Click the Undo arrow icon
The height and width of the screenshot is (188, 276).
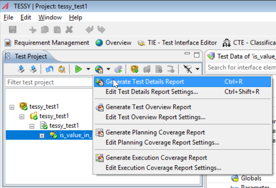89,30
